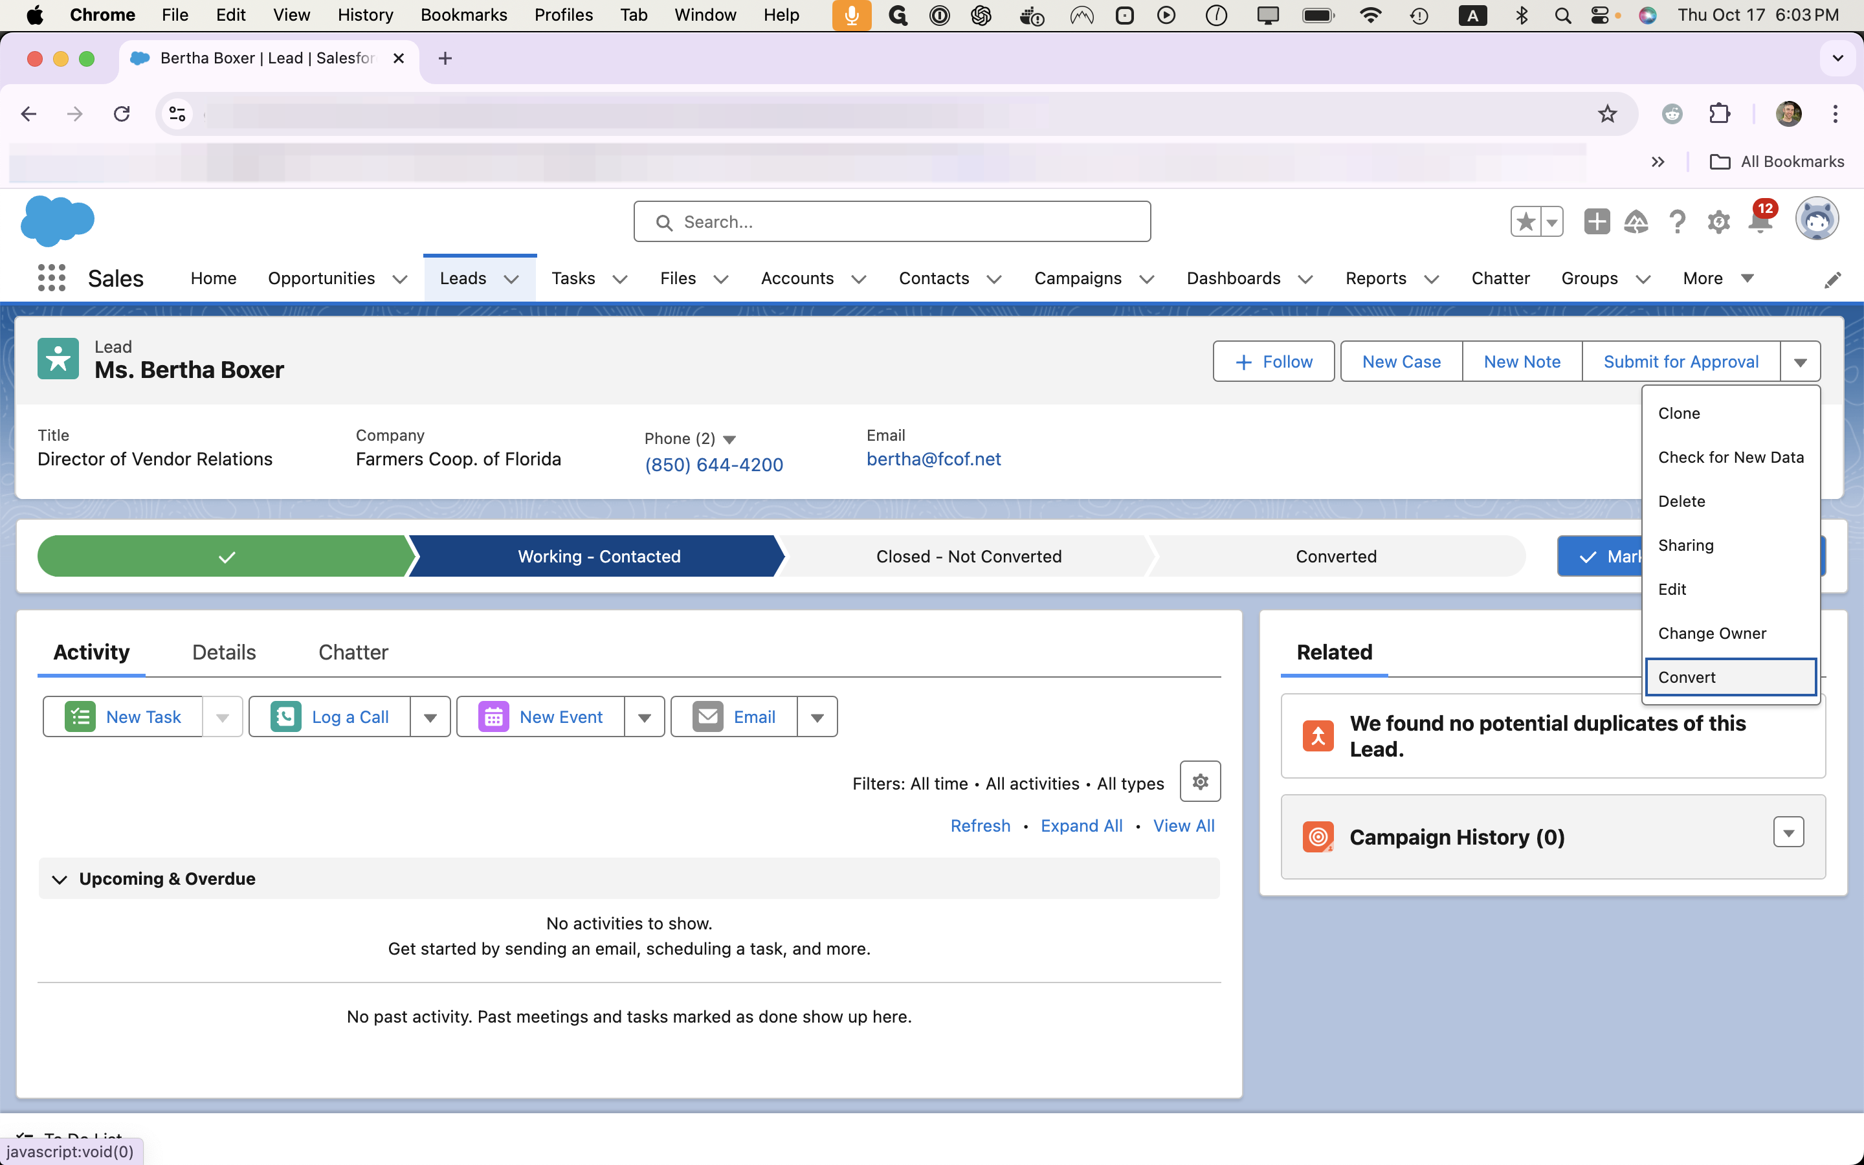Click the setup gear icon in header
The width and height of the screenshot is (1864, 1165).
pos(1719,221)
